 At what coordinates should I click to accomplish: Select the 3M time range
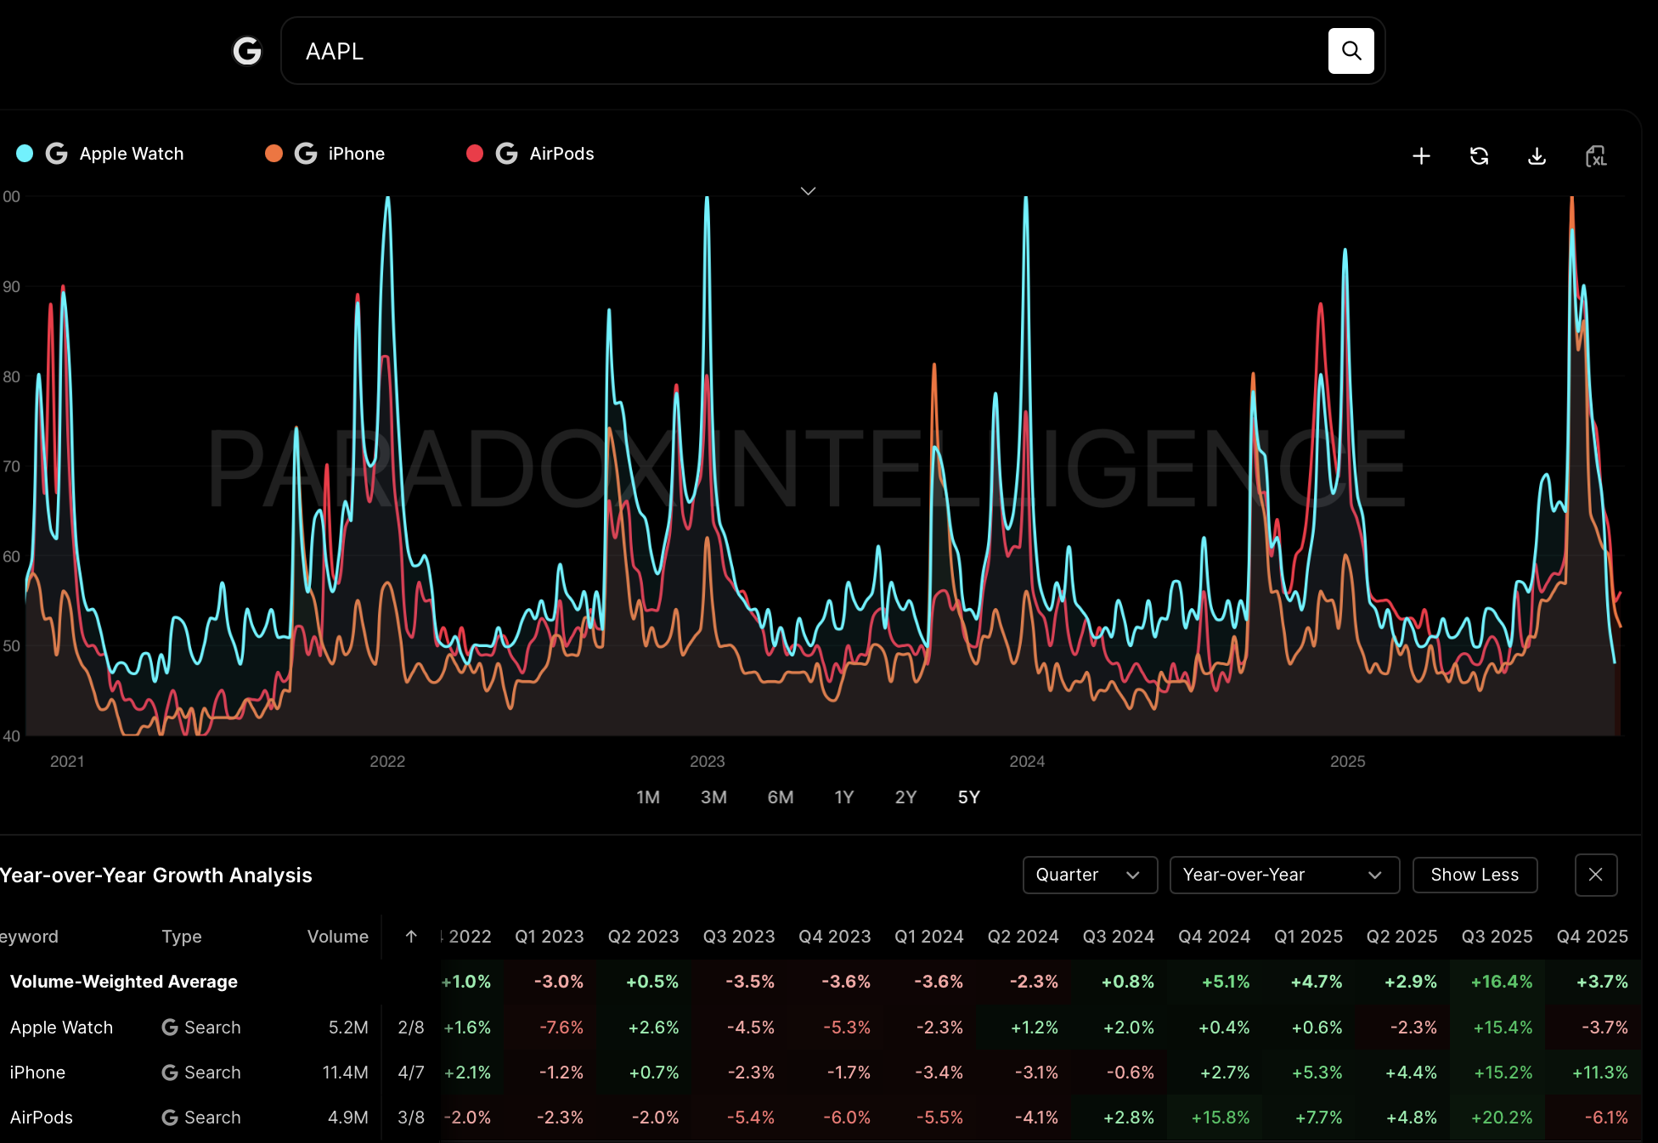(713, 797)
